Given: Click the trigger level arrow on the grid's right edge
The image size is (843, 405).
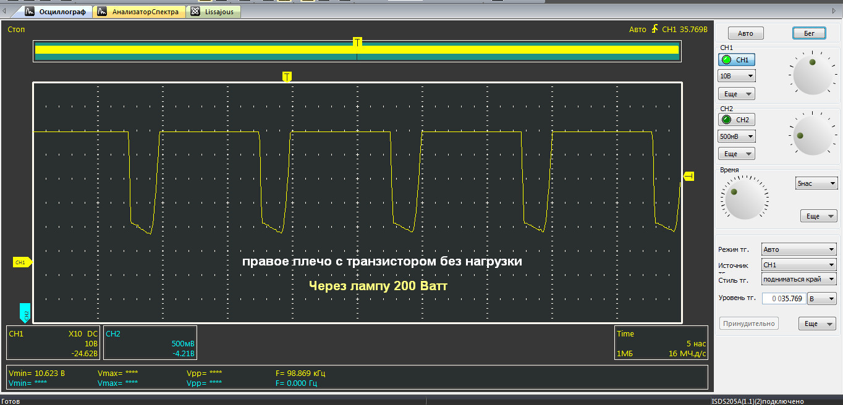Looking at the screenshot, I should pyautogui.click(x=688, y=177).
